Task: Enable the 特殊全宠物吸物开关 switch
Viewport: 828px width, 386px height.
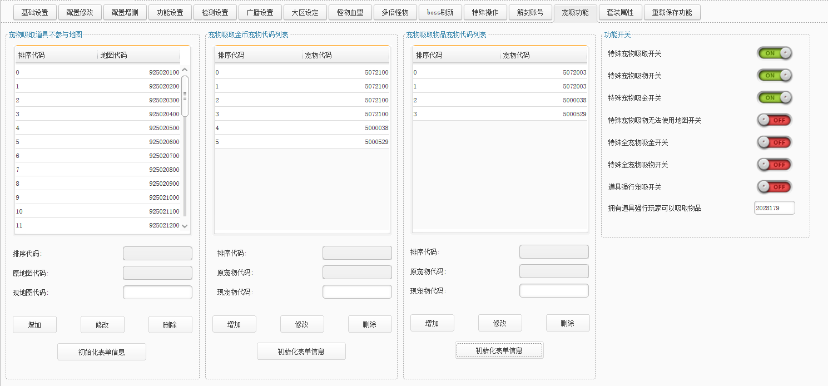Action: (x=774, y=165)
